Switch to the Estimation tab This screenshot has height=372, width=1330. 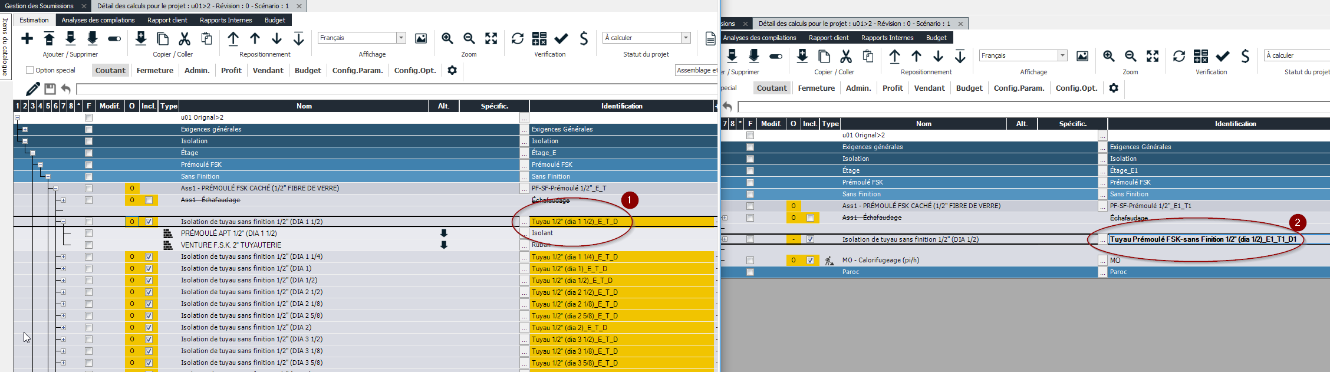[x=34, y=20]
